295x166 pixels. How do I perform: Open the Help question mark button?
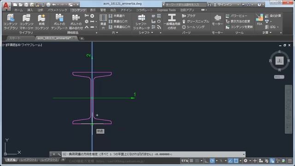tap(259, 5)
